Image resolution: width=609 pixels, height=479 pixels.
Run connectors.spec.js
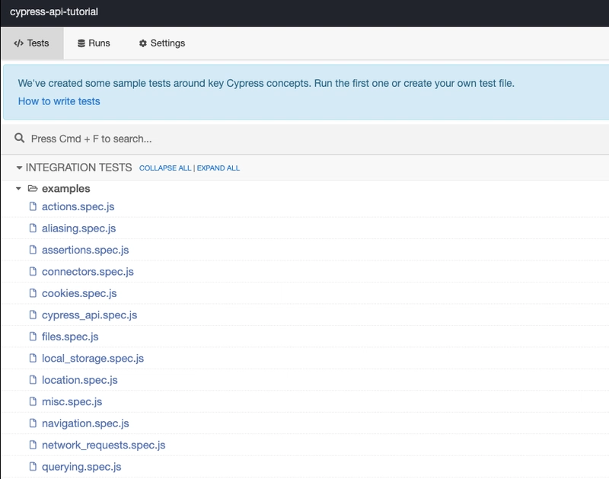coord(88,272)
